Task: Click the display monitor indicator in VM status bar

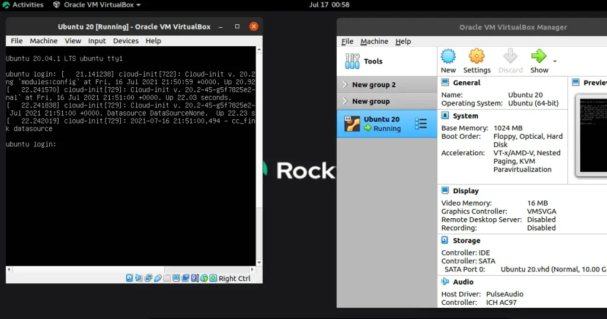Action: (x=176, y=278)
